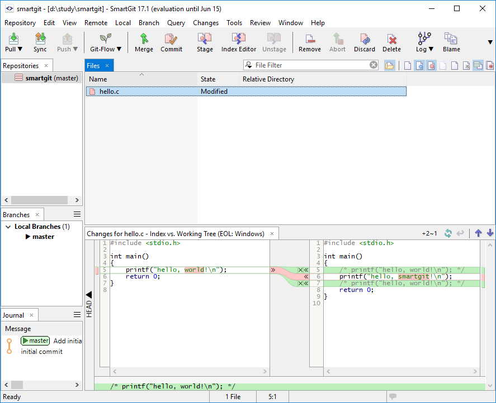The height and width of the screenshot is (403, 496).
Task: Click the Remove toolbar icon
Action: (310, 39)
